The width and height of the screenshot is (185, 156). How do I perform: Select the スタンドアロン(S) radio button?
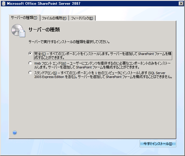pos(30,73)
